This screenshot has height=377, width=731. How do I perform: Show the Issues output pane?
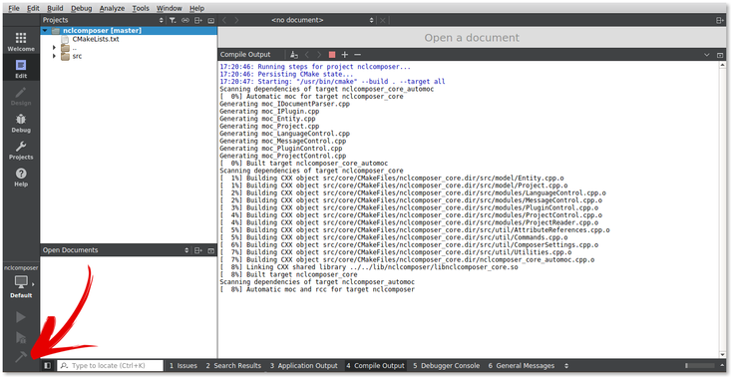183,366
